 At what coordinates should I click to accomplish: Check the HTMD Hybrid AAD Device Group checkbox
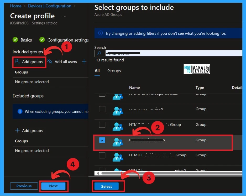(102, 155)
